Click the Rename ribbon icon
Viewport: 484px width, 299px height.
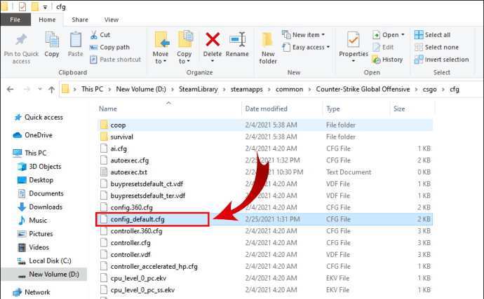(x=237, y=40)
